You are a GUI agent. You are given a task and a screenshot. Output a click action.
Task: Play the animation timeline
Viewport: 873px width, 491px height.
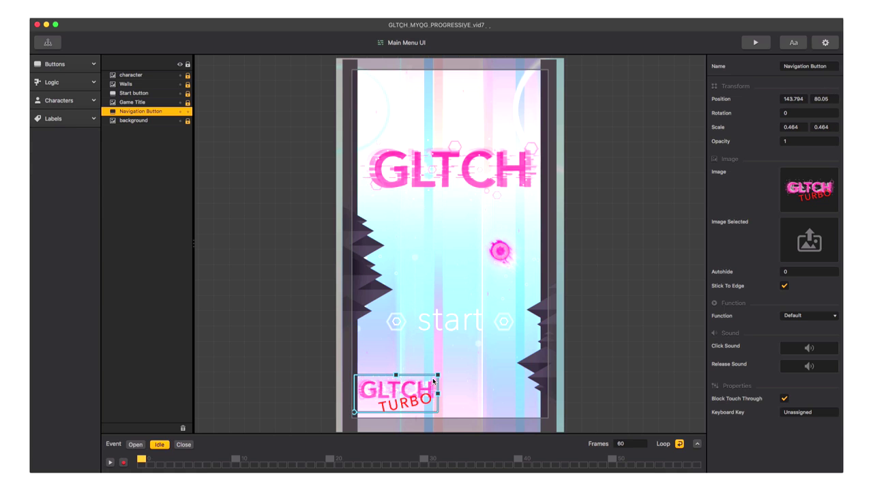110,462
